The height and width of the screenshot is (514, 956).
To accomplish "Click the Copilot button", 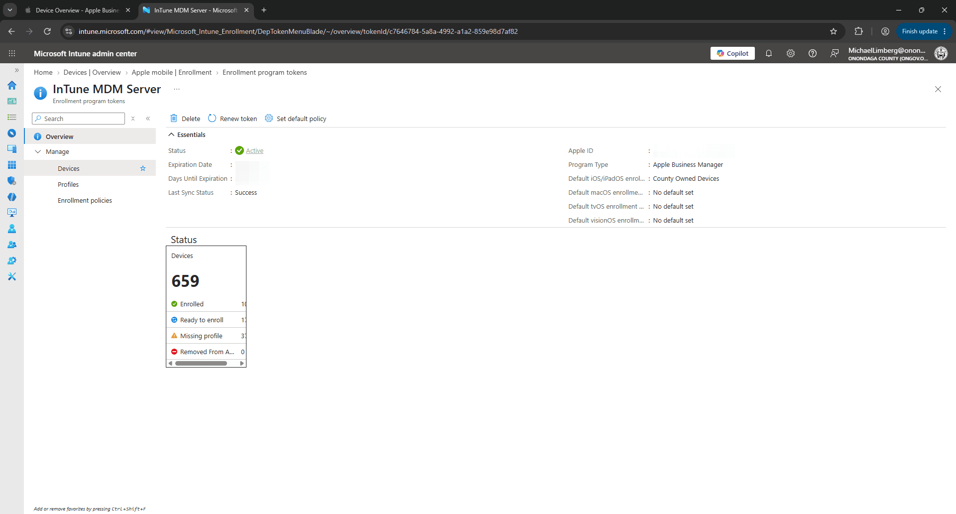I will click(732, 53).
